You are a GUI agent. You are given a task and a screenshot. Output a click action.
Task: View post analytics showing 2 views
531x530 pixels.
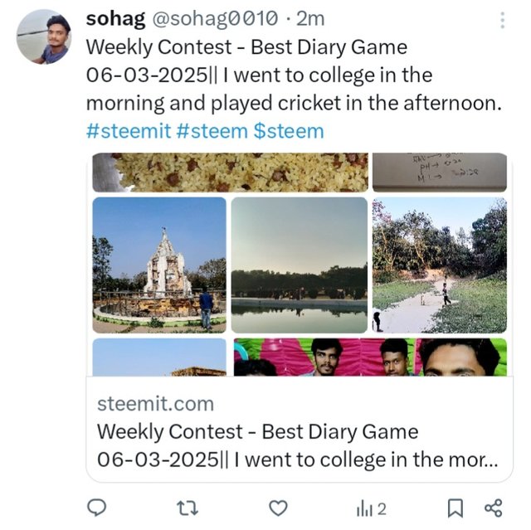coord(371,508)
